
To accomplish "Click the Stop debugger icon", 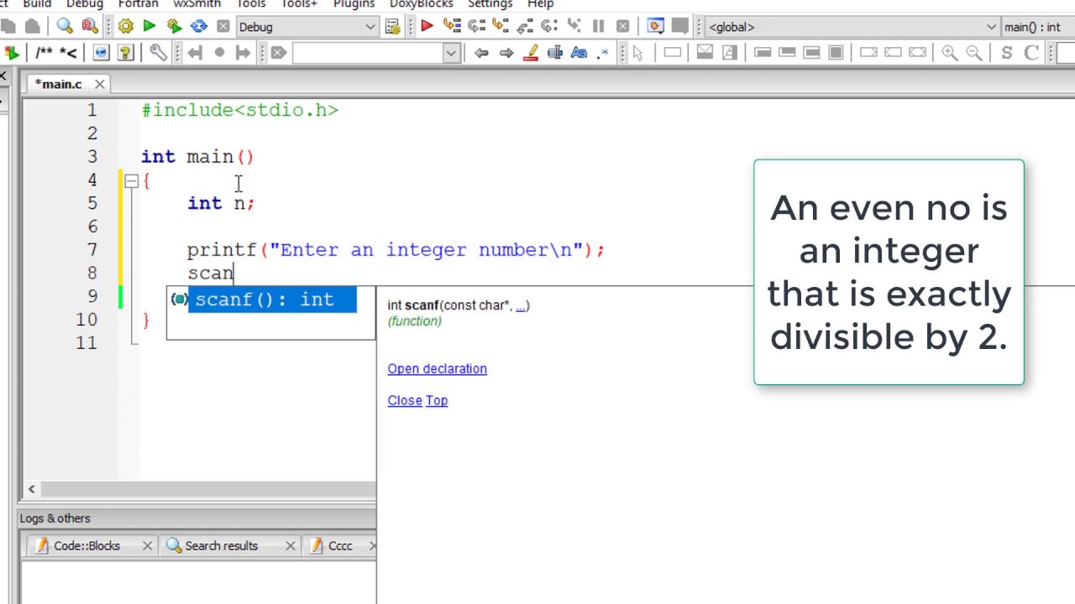I will 622,27.
